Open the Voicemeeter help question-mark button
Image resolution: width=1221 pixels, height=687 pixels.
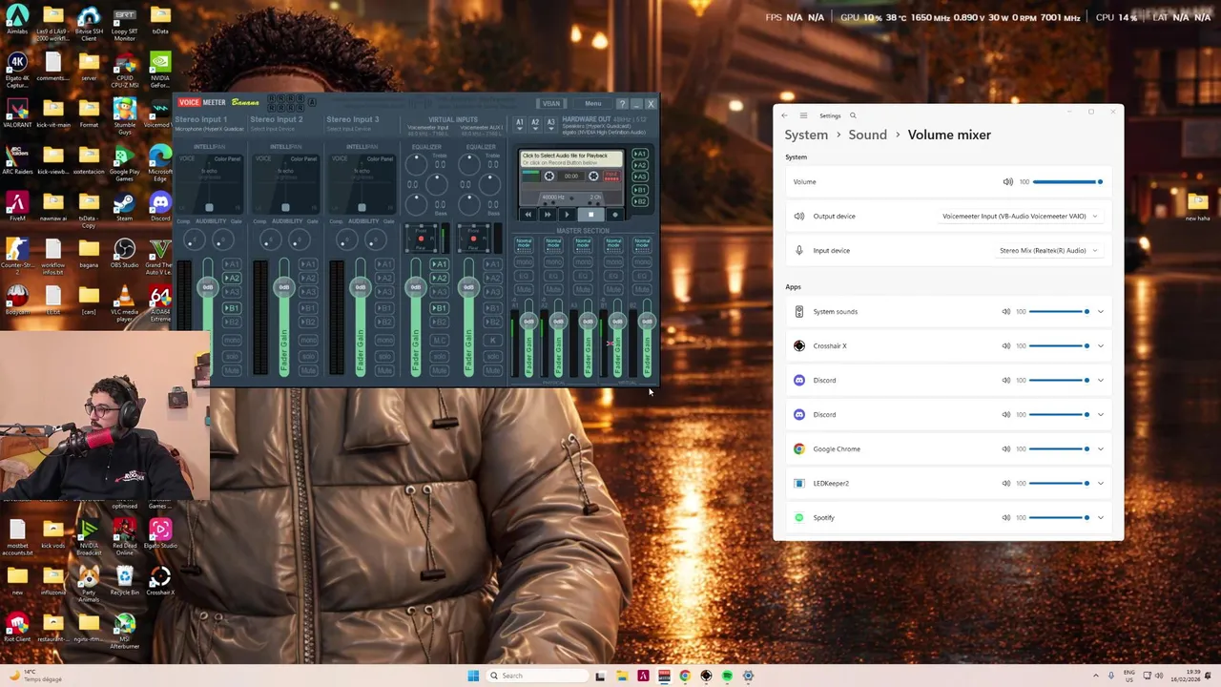coord(622,104)
